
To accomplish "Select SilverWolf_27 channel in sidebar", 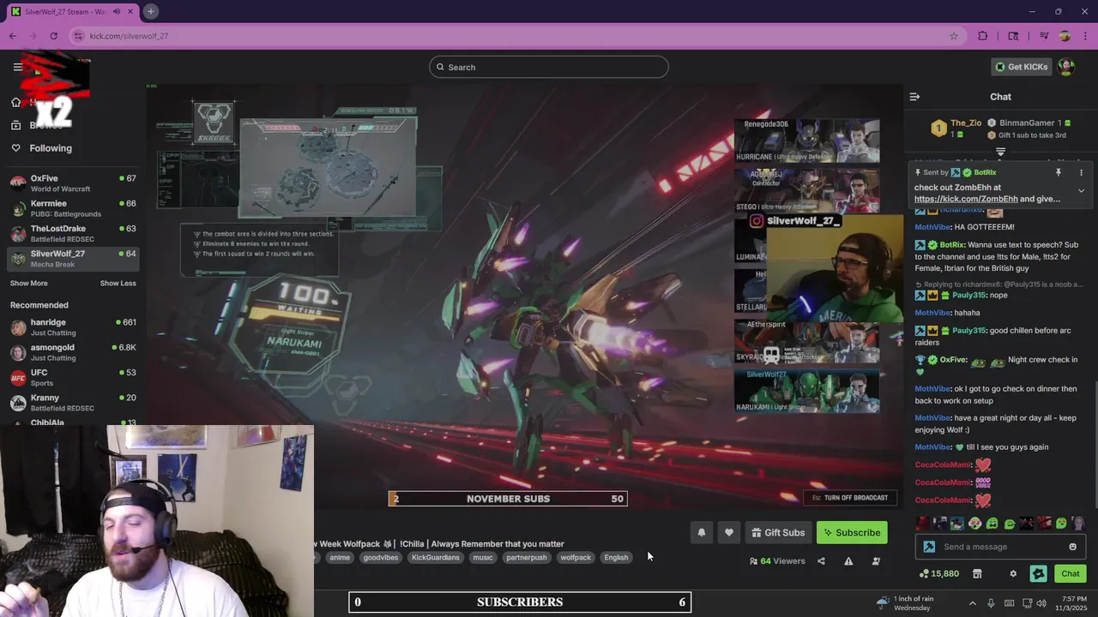I will 73,258.
